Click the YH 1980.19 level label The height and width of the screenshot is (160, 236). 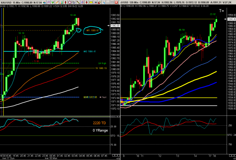(x=101, y=68)
